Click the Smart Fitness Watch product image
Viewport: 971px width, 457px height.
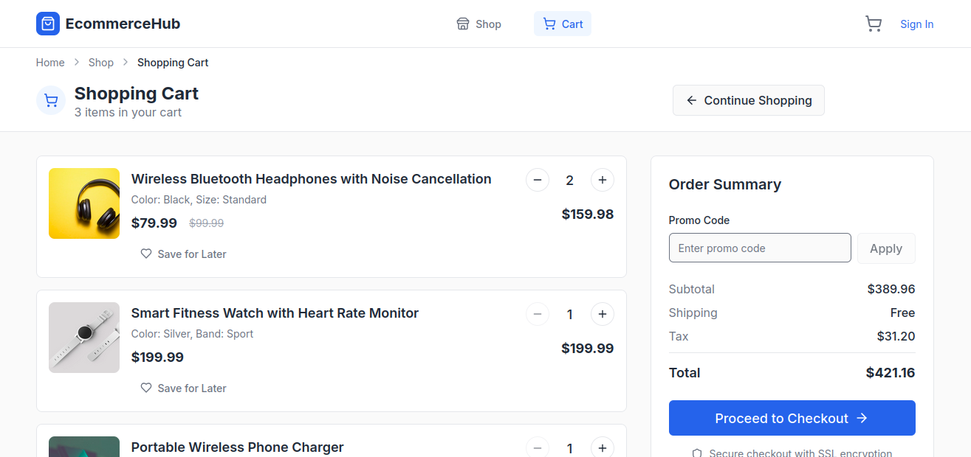(84, 338)
